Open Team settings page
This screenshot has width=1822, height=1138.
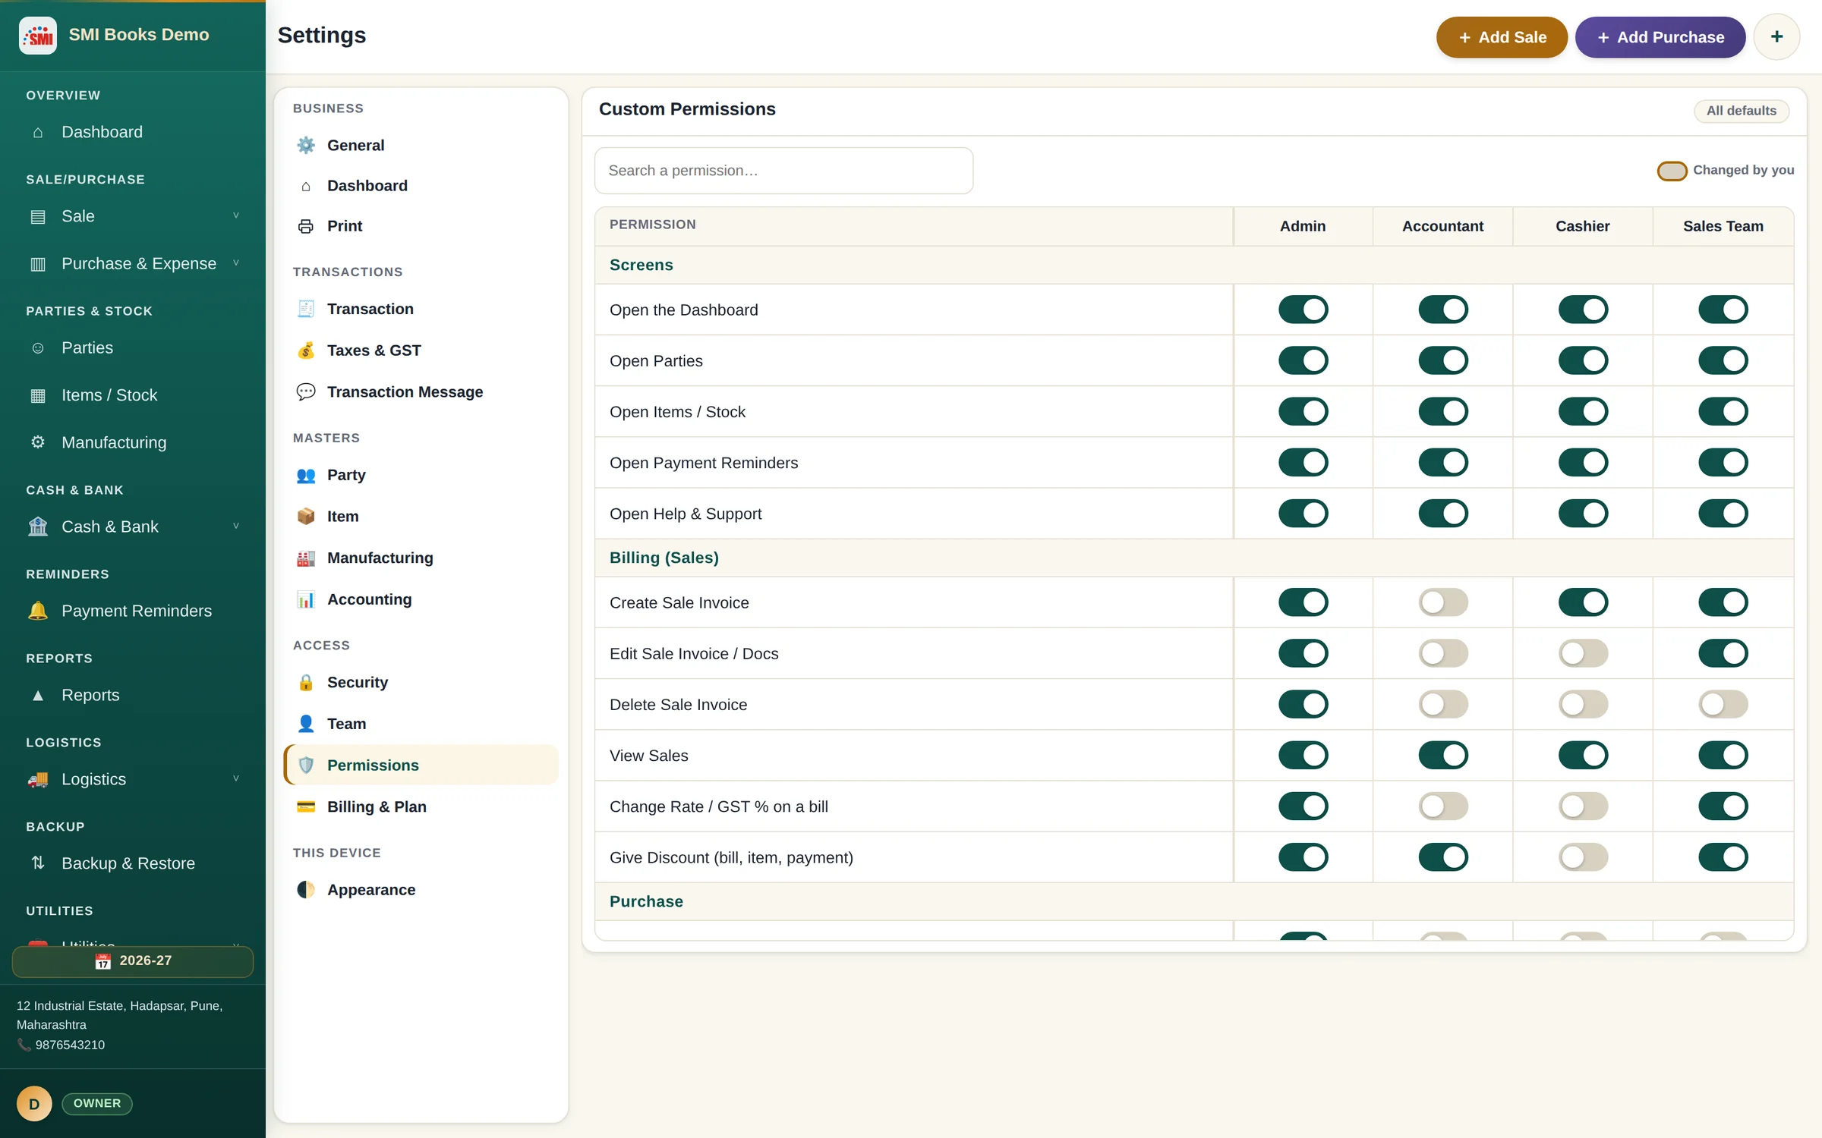pyautogui.click(x=421, y=724)
